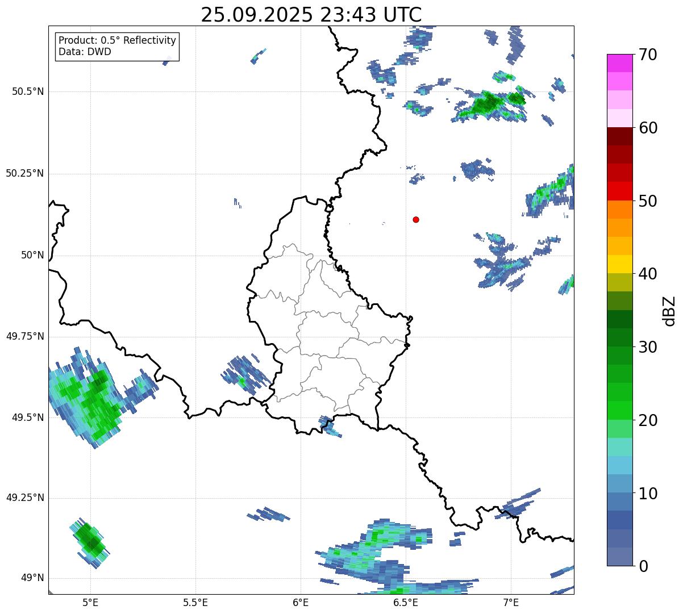
Task: Click the red station marker dot
Action: coord(416,219)
